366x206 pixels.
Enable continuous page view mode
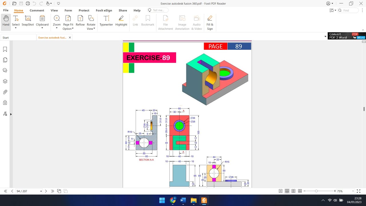coord(287,191)
